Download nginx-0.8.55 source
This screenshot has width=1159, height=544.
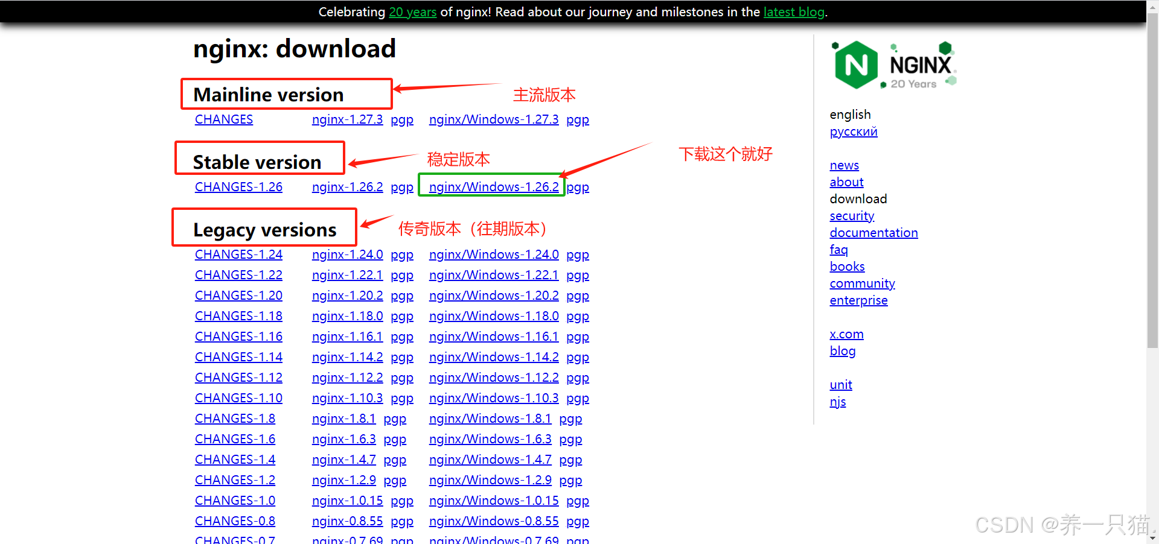click(348, 521)
